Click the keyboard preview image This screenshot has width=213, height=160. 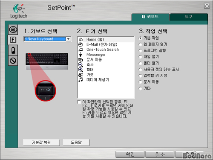tap(47, 61)
